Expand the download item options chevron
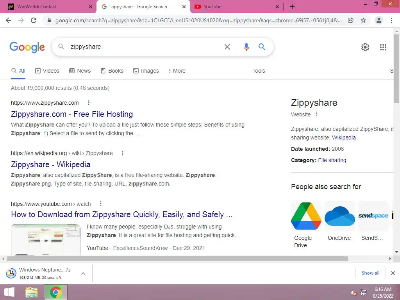This screenshot has width=400, height=300. click(x=83, y=273)
